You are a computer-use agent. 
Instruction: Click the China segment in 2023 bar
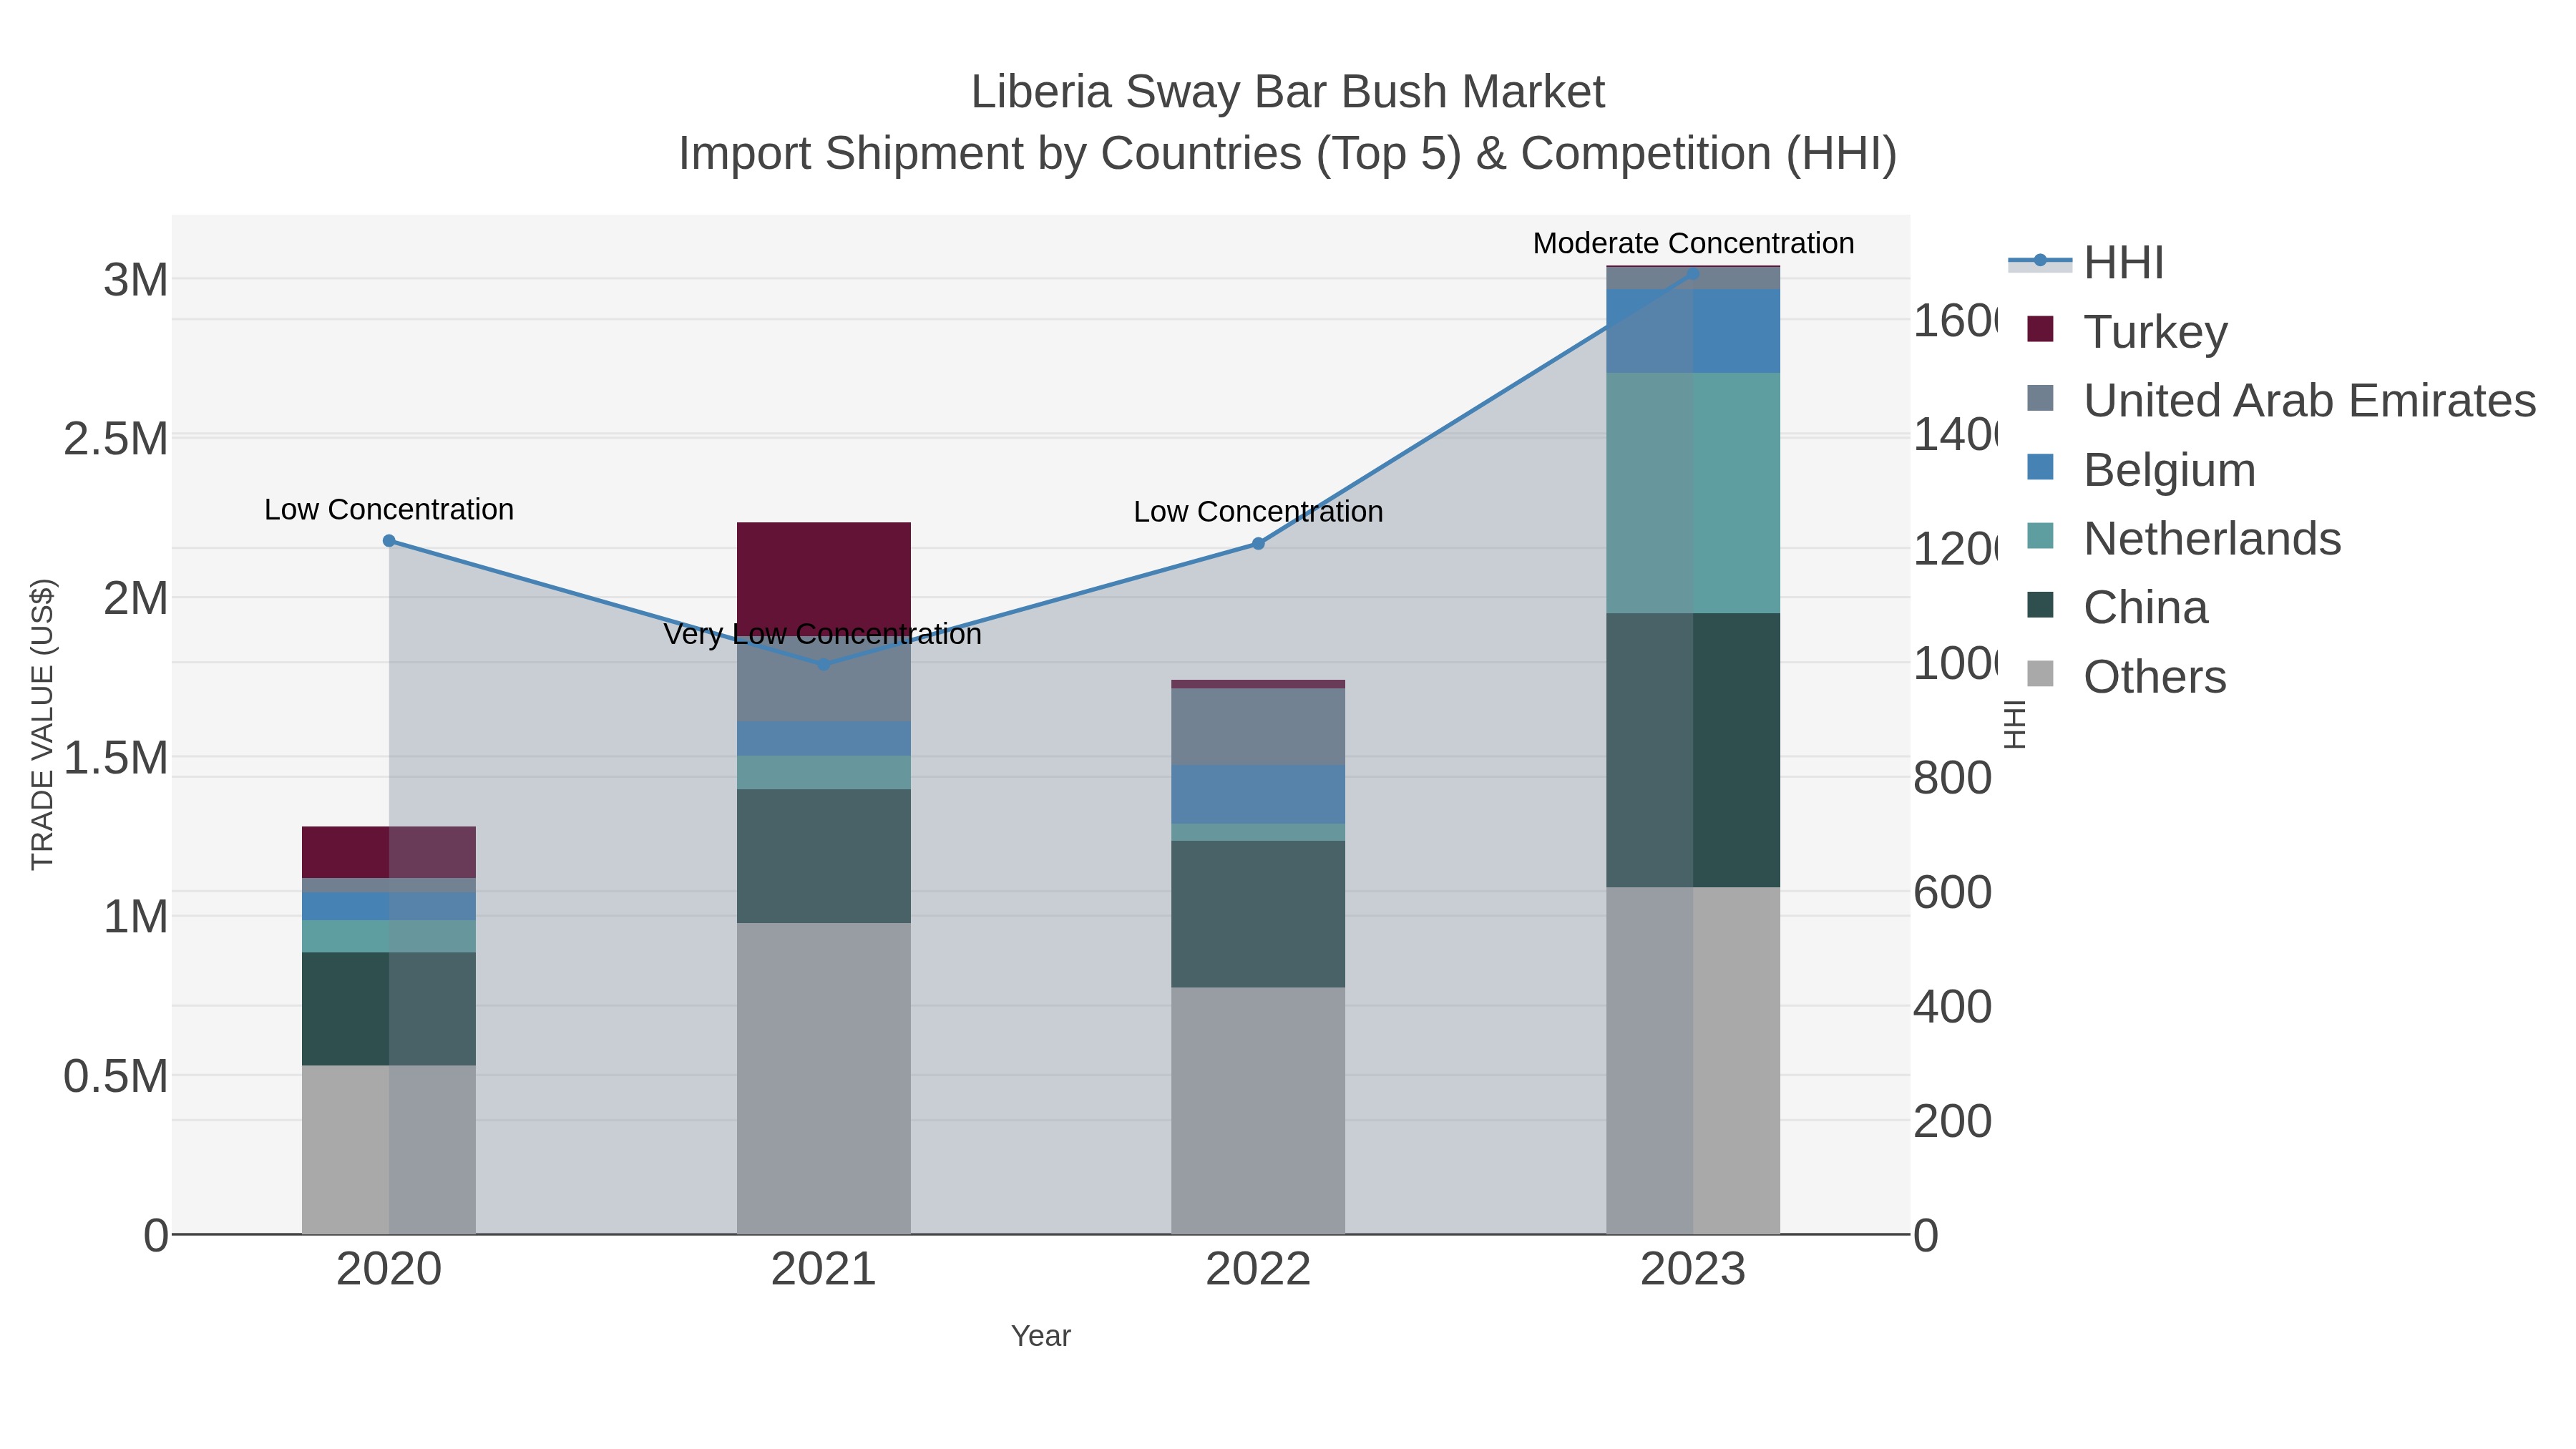(1693, 750)
